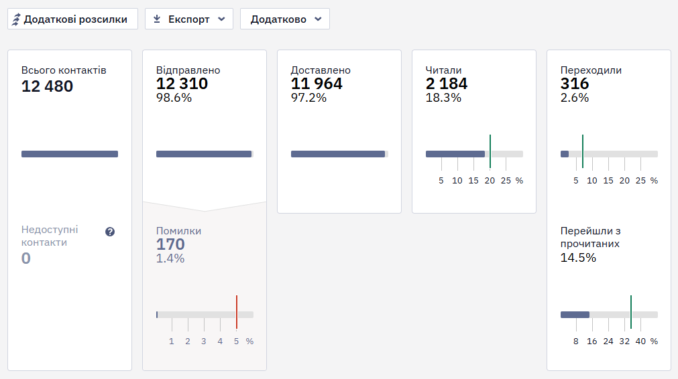Click the Переходили count 316
This screenshot has height=379, width=678.
tap(575, 84)
